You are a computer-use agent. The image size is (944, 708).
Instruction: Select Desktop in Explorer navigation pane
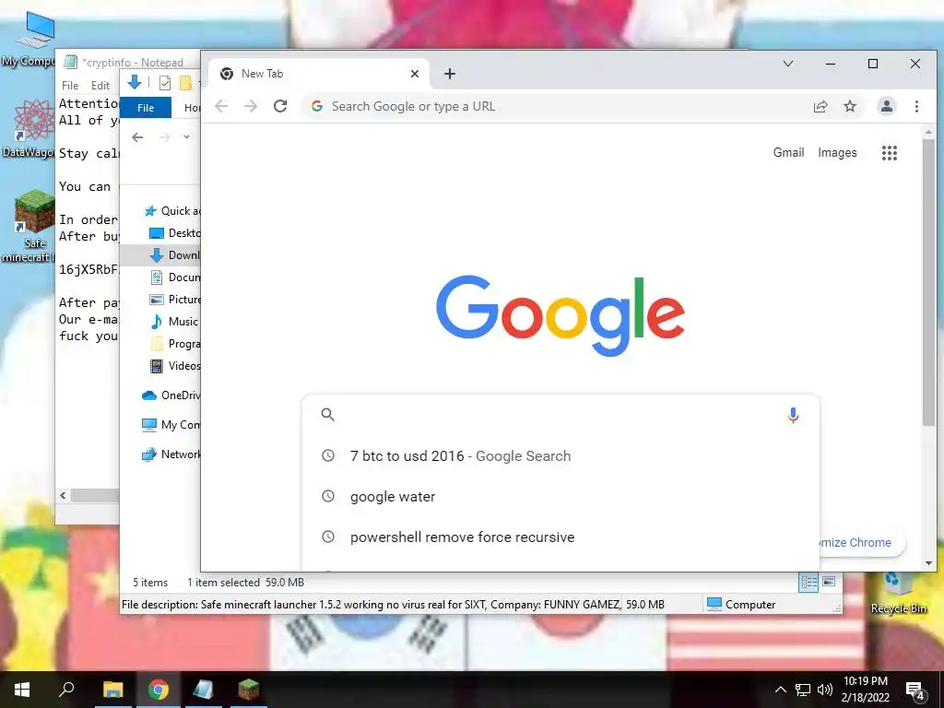coord(174,233)
